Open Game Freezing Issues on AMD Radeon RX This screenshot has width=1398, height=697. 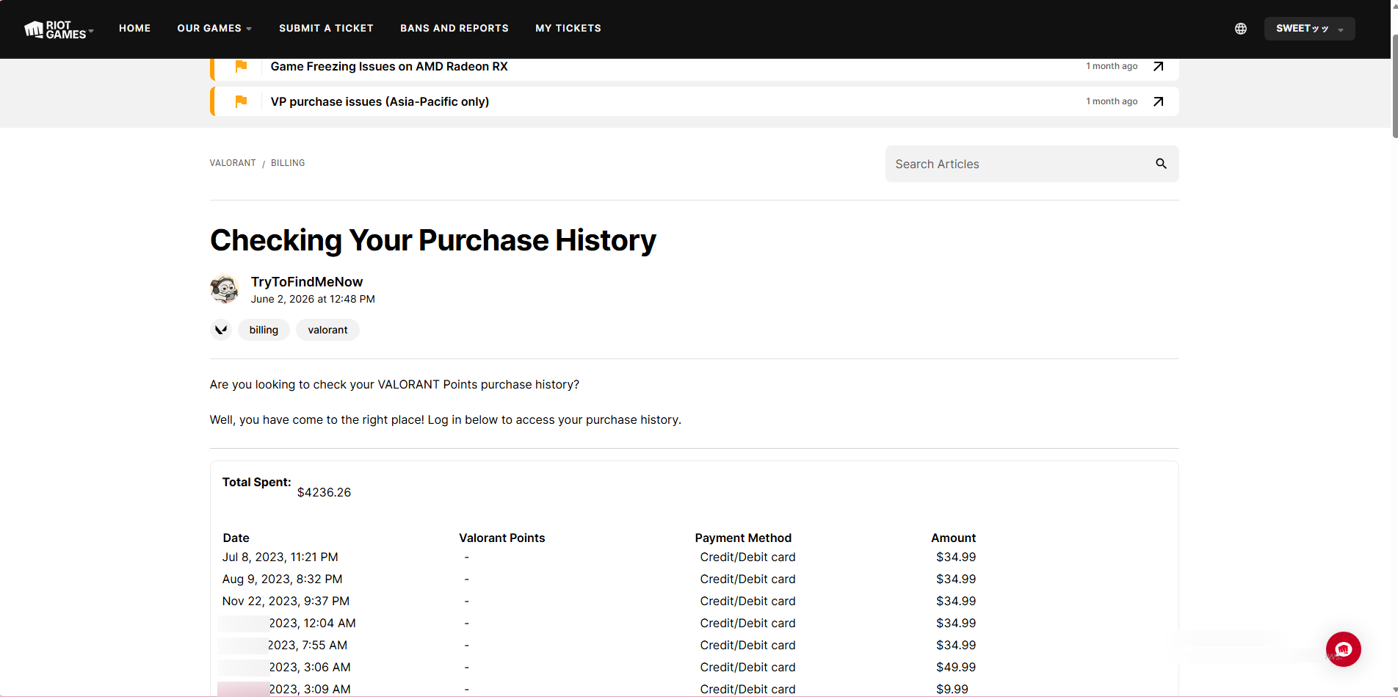[x=389, y=66]
